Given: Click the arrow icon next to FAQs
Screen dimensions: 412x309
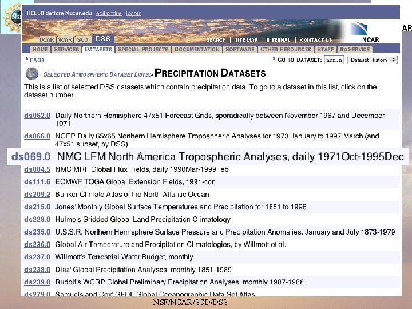Looking at the screenshot, I should point(27,59).
